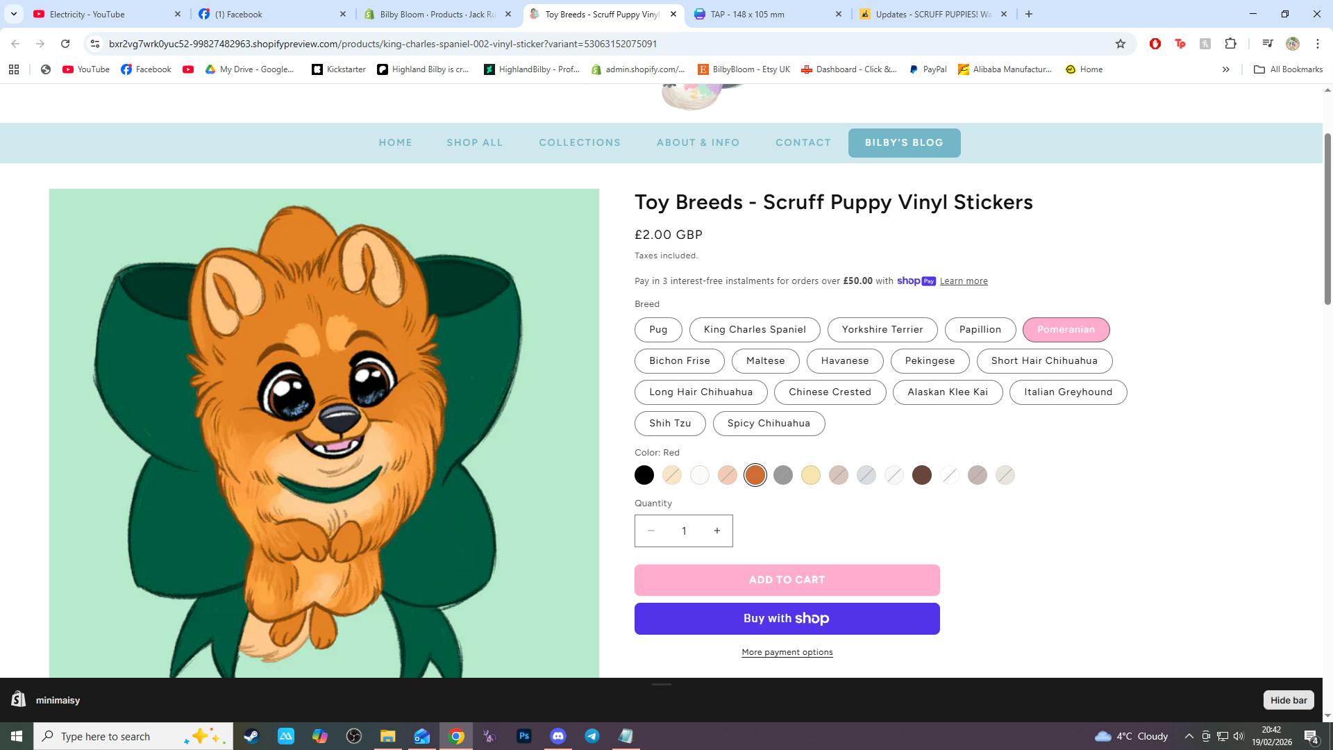Select the Pug breed option
This screenshot has width=1333, height=750.
[657, 330]
